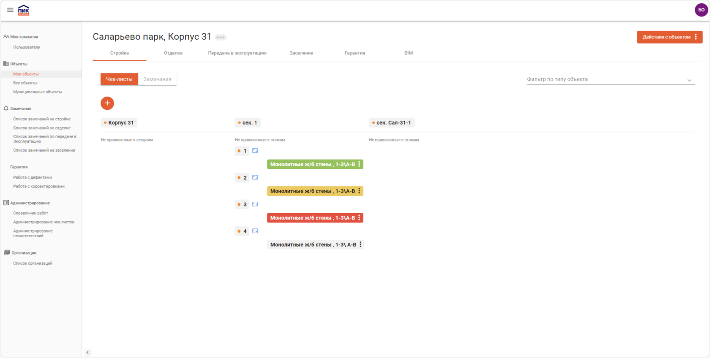Open Работа с дефектами
The image size is (710, 358).
[x=33, y=177]
